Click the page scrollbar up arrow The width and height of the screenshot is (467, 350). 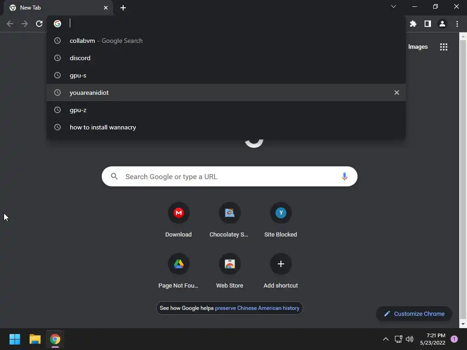click(463, 36)
